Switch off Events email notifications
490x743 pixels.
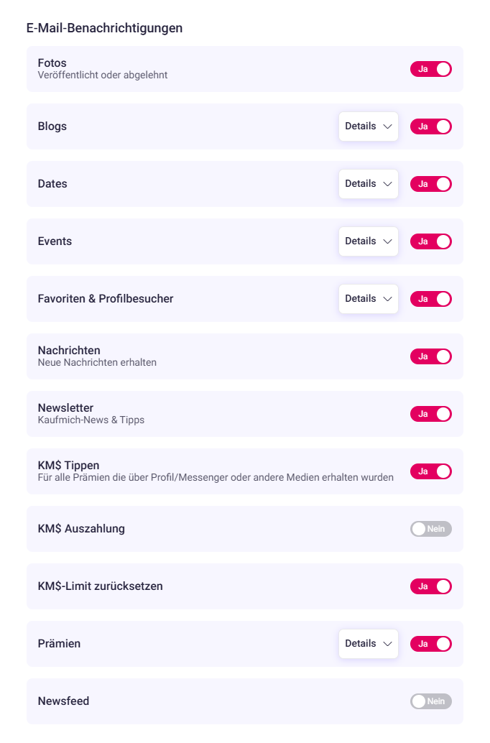431,241
